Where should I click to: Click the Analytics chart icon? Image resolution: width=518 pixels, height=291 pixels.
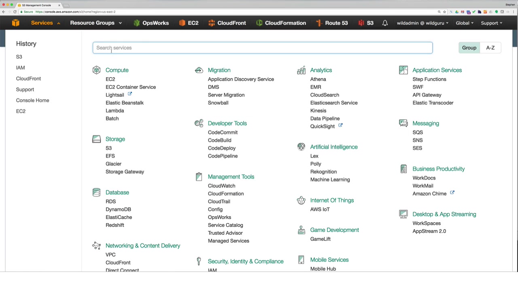301,70
